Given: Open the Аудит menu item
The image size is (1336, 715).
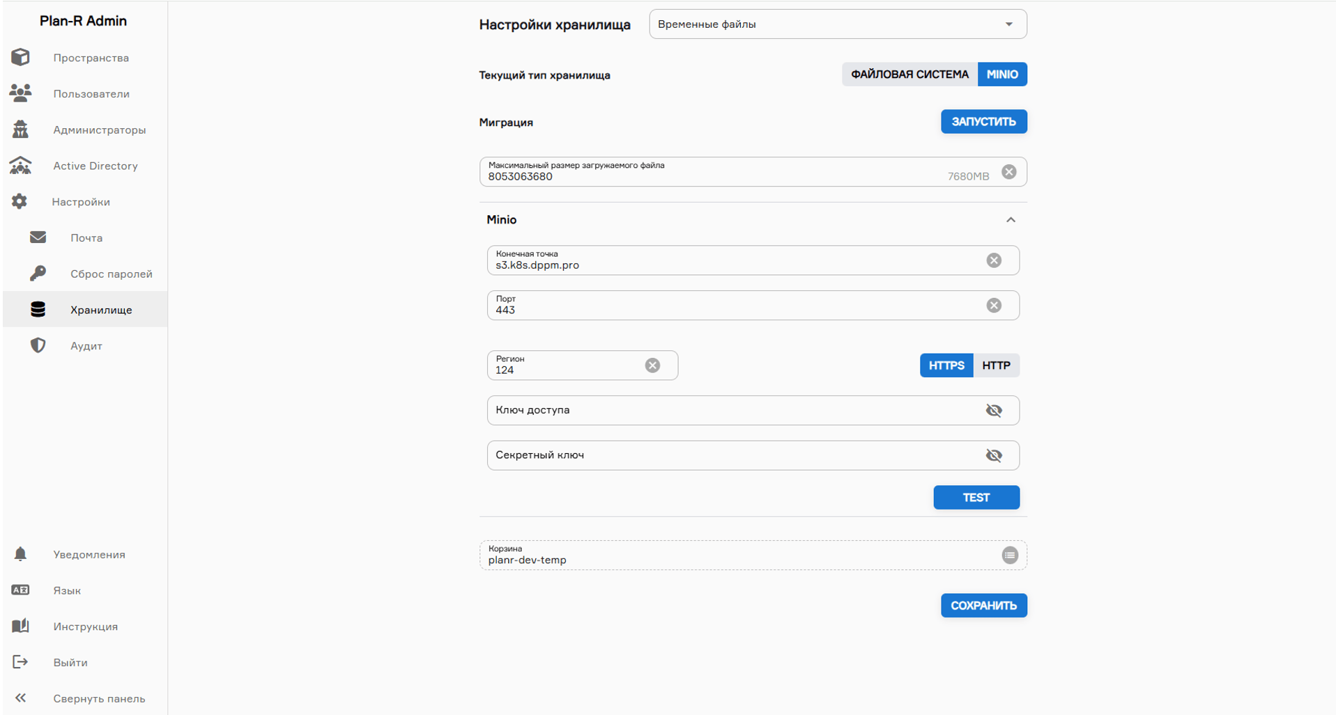Looking at the screenshot, I should point(86,346).
